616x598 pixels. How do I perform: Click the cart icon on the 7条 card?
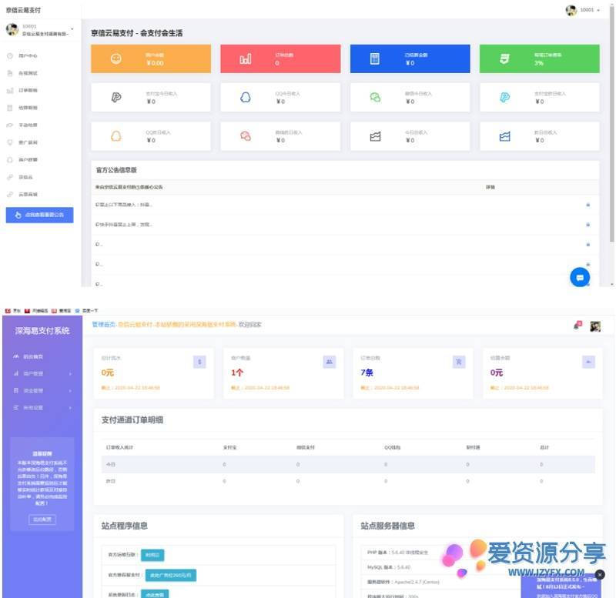459,362
